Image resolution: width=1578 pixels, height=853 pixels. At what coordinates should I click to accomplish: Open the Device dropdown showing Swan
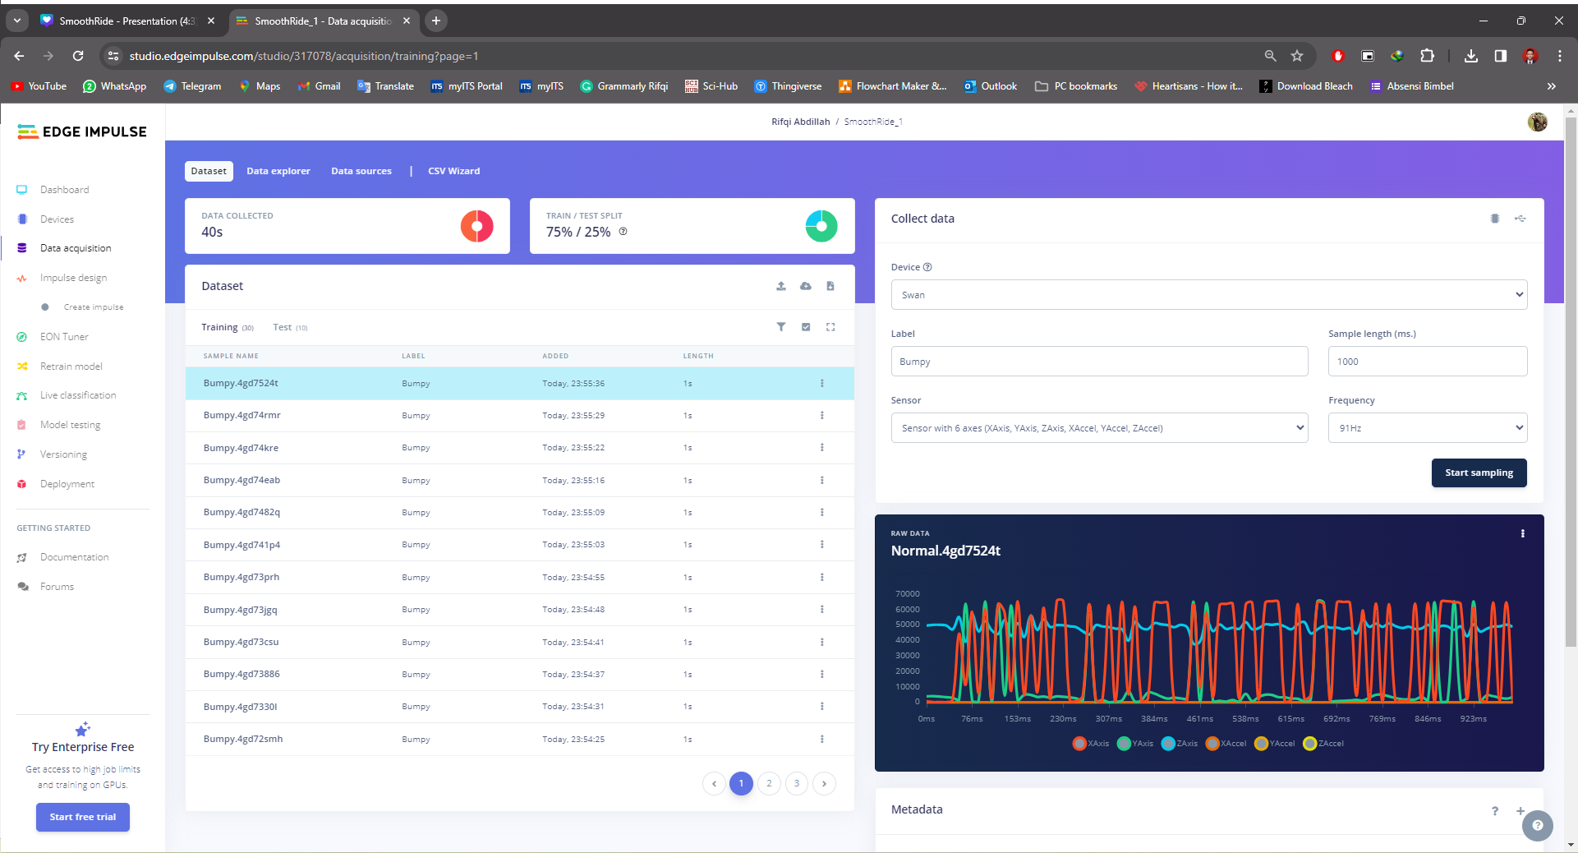(1208, 295)
